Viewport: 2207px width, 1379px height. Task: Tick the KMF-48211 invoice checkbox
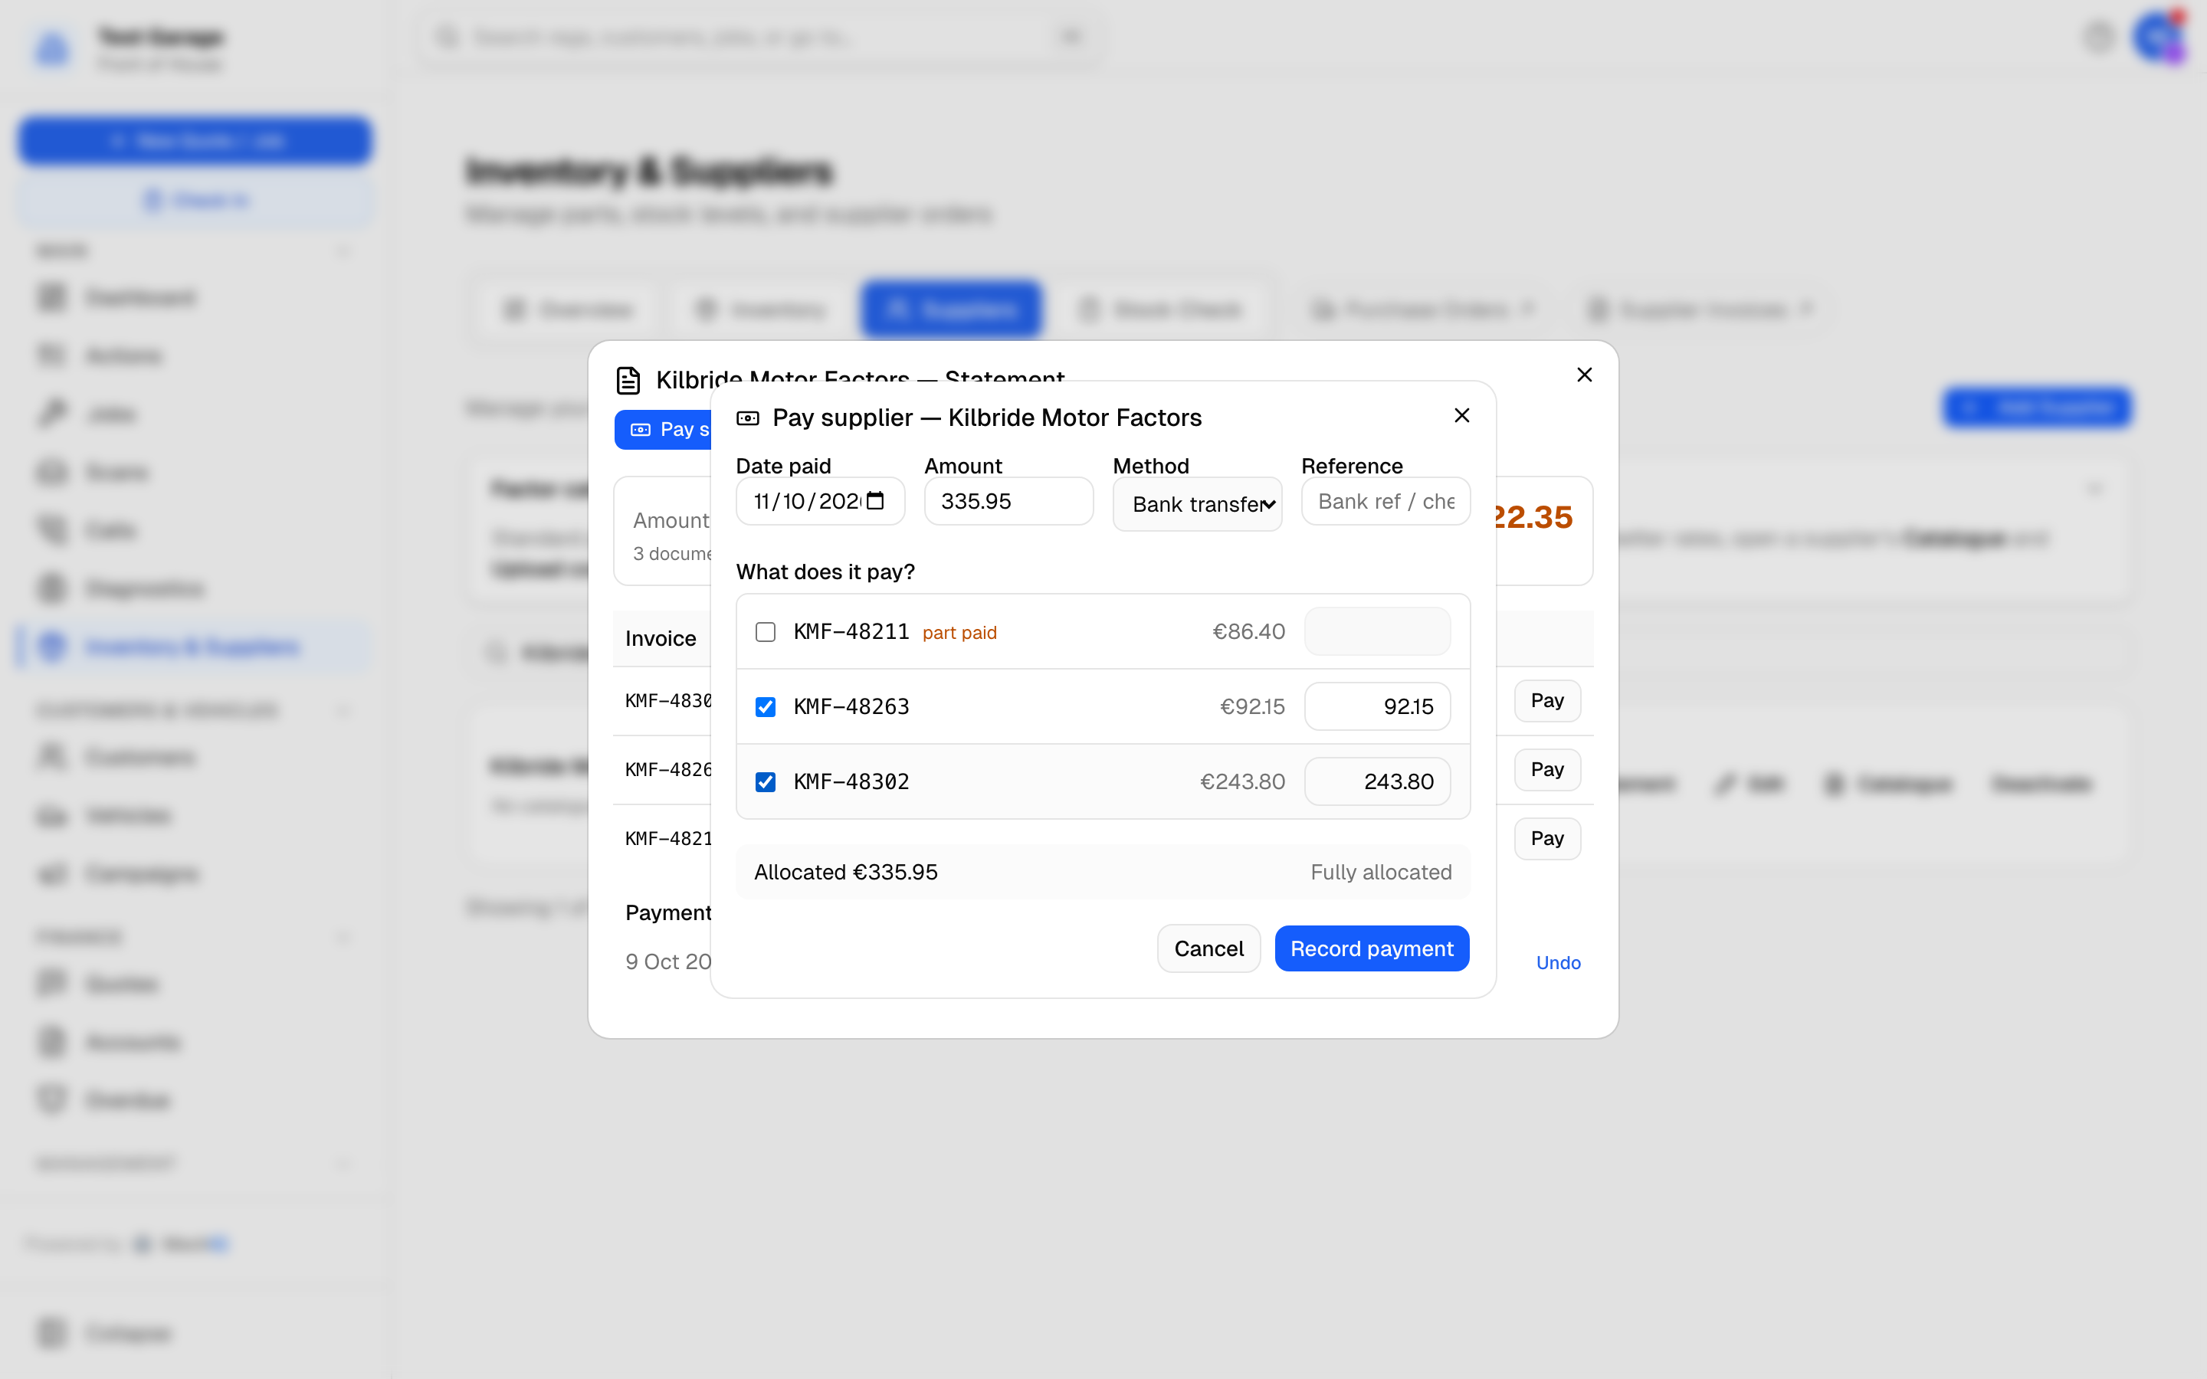765,632
